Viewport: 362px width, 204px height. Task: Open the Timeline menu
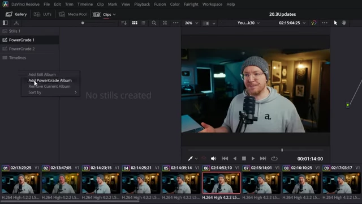coord(85,4)
